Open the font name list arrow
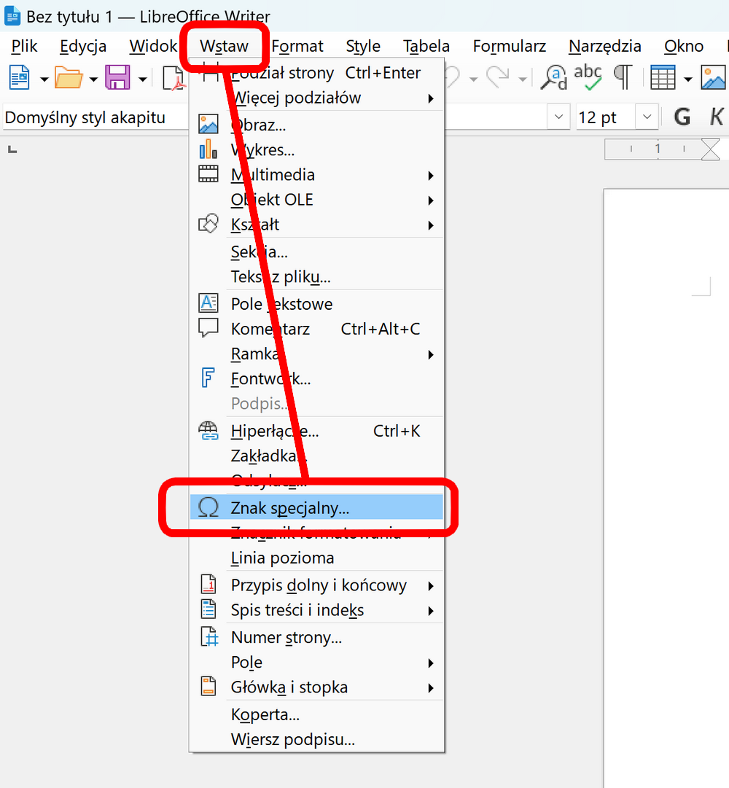 [x=558, y=117]
